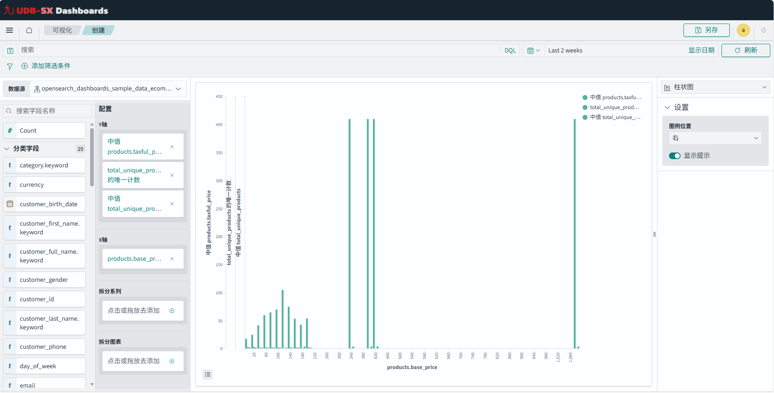Select the visualization breadcrumb tab
This screenshot has height=393, width=774.
(62, 30)
